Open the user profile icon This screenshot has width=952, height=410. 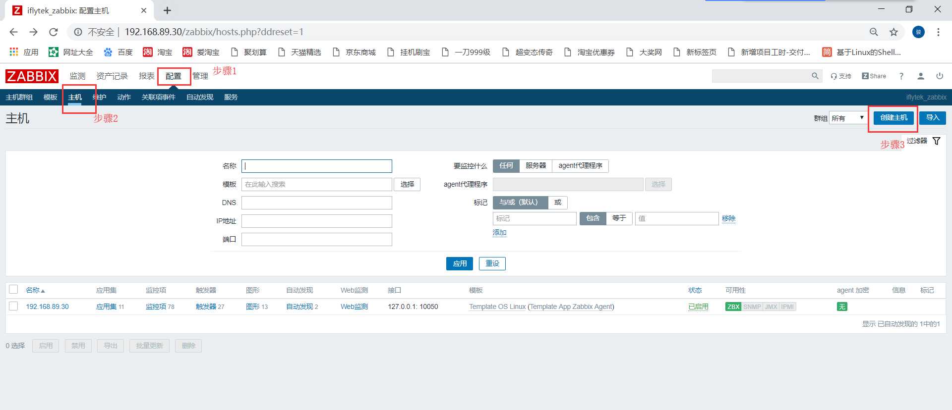pyautogui.click(x=921, y=76)
